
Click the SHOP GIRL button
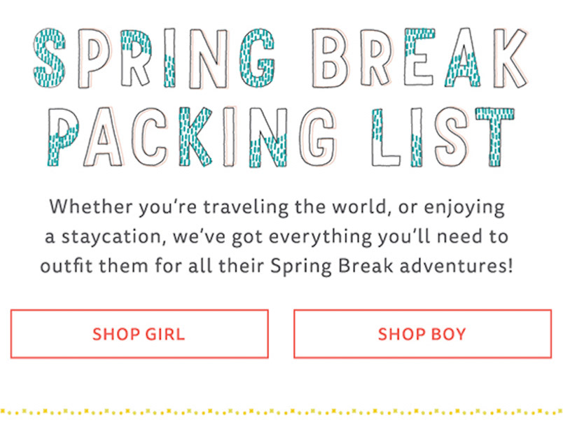tap(139, 334)
